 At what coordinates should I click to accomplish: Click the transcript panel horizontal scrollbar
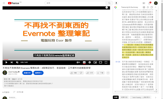pos(135,92)
